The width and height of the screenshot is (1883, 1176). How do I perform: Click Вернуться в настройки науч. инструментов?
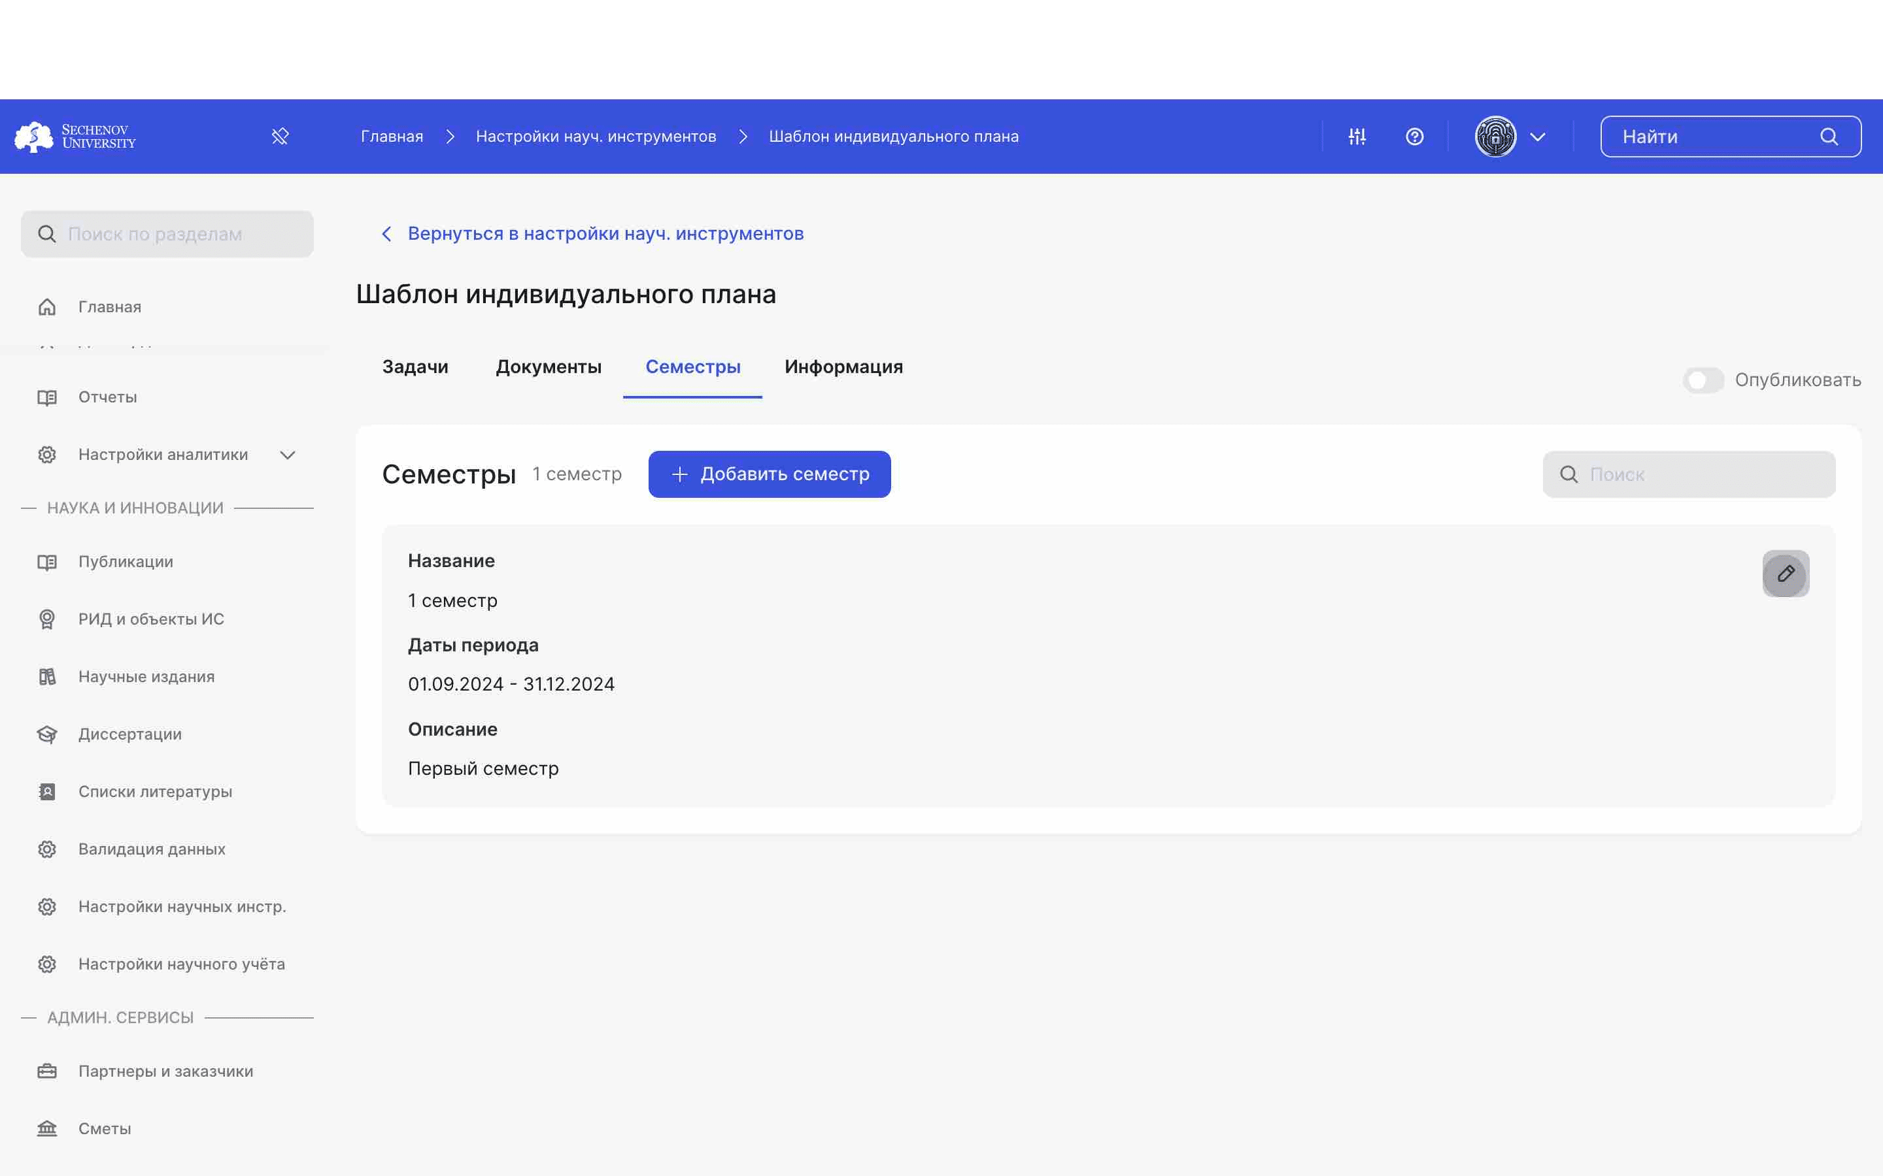tap(592, 233)
